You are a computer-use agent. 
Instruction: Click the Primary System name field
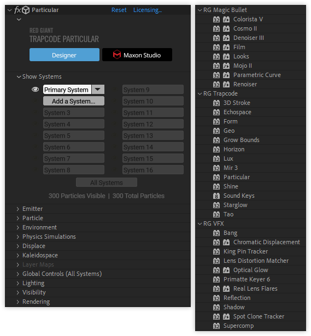(x=67, y=90)
